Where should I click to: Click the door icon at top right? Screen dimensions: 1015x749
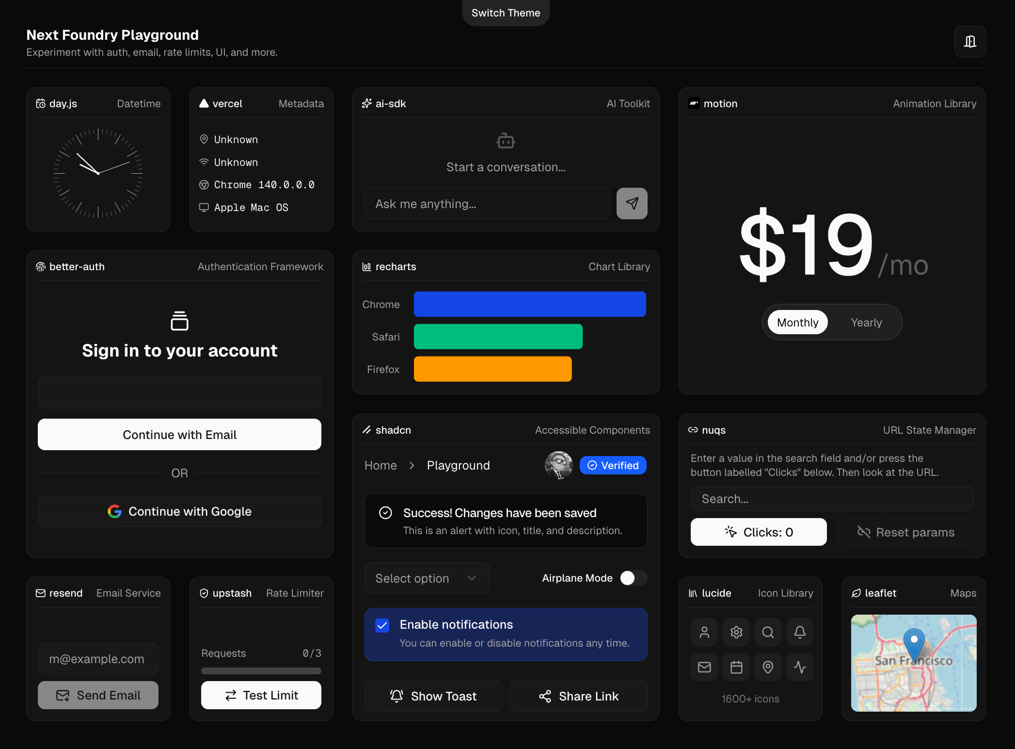pyautogui.click(x=969, y=42)
